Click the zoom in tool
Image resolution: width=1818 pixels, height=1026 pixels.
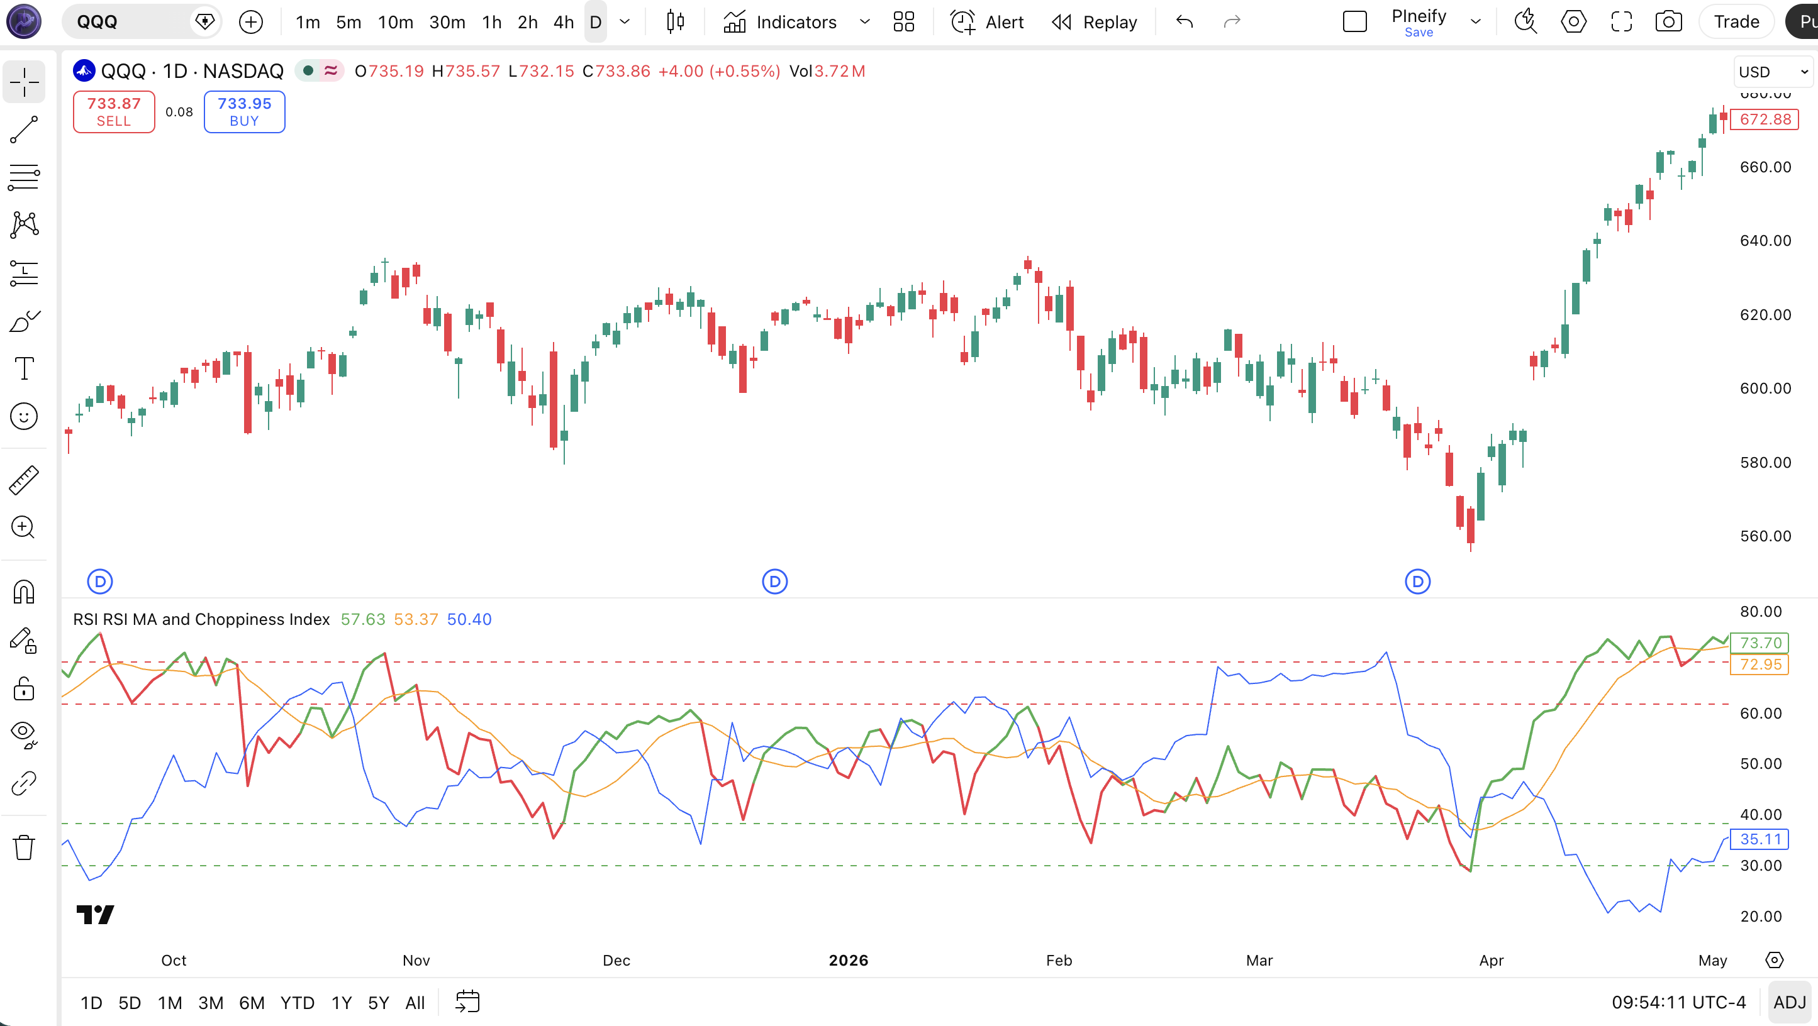tap(24, 527)
